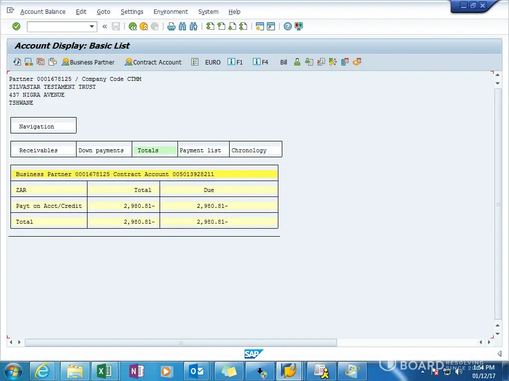Switch to the Receivables tab
The width and height of the screenshot is (509, 381).
[x=38, y=150]
